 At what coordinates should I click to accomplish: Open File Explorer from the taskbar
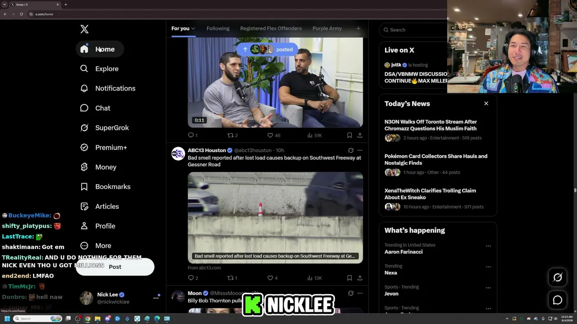pos(98,319)
